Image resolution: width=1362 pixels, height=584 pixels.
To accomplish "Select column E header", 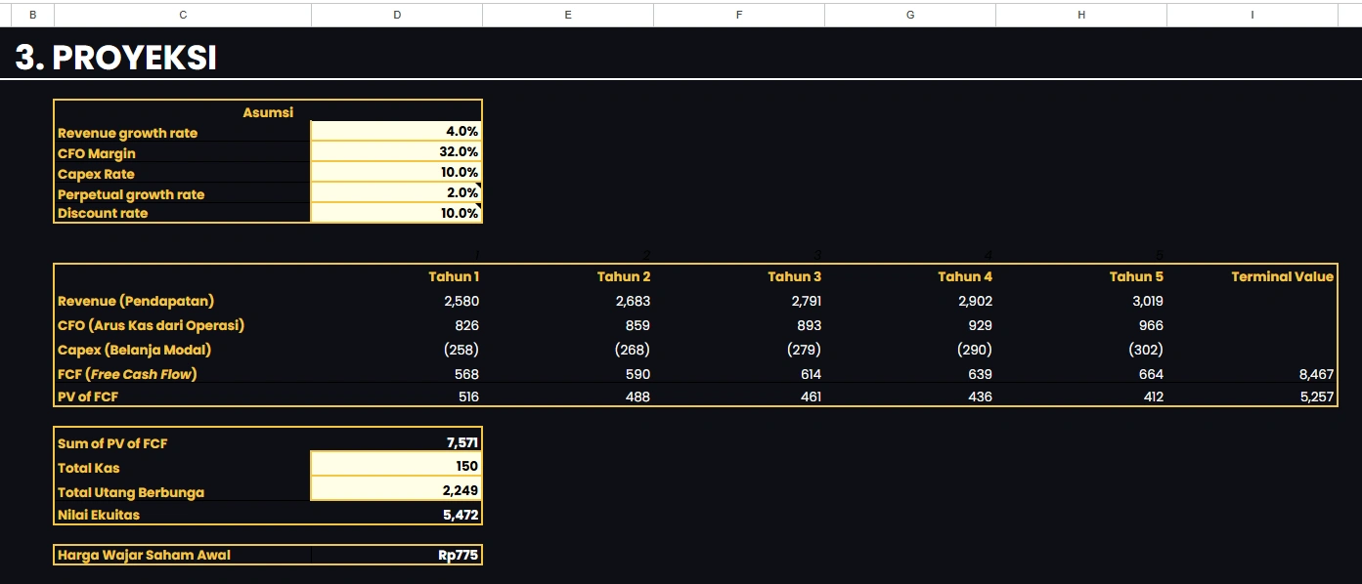I will coord(568,15).
